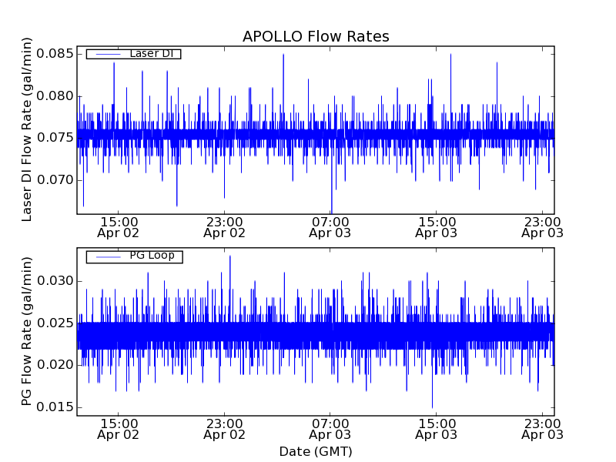The image size is (616, 462).
Task: Click the "Laser DI Flow Rate (gal/min)" axis label
Action: click(26, 129)
